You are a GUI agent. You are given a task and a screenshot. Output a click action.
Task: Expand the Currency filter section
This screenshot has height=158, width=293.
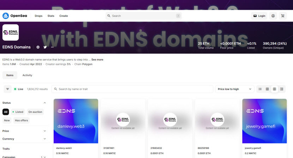point(45,139)
